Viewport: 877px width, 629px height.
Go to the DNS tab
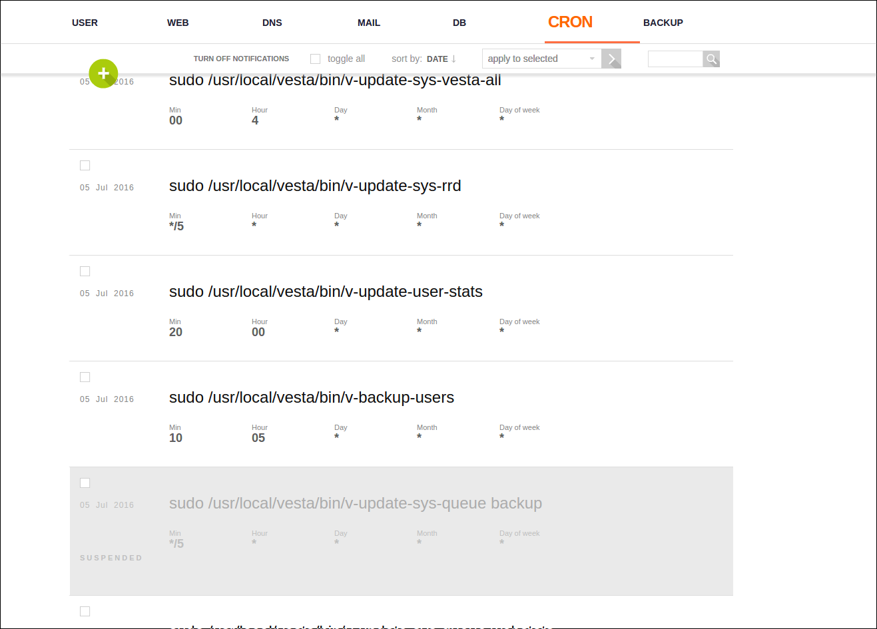(272, 23)
